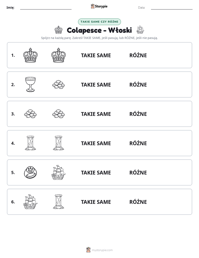Click the crown ring image in row 5

pyautogui.click(x=30, y=173)
